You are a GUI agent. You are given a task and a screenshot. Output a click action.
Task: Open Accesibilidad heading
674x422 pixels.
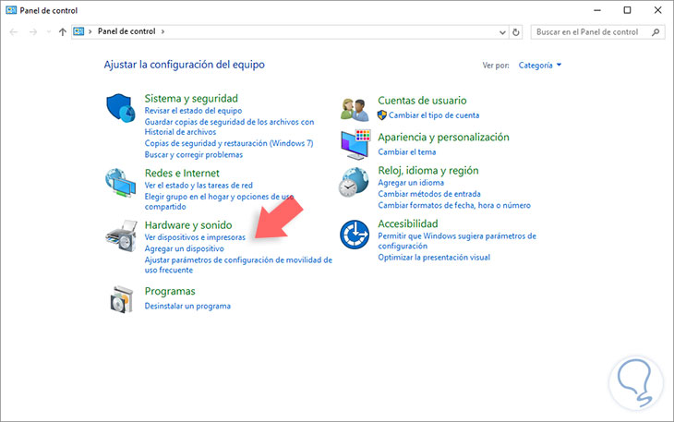pos(408,223)
